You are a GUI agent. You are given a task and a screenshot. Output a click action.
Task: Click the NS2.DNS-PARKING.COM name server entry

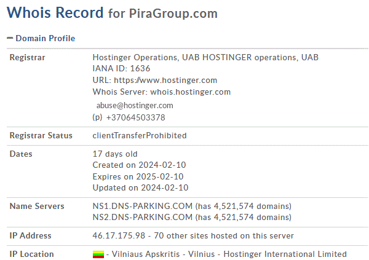pos(192,217)
